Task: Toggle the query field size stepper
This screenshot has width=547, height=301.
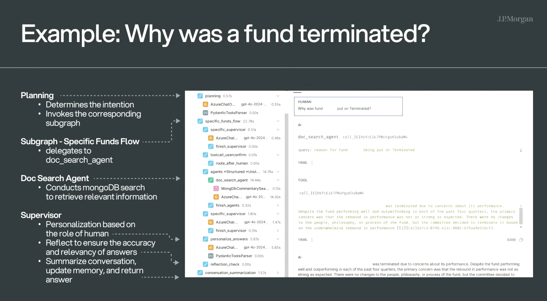Action: 521,150
